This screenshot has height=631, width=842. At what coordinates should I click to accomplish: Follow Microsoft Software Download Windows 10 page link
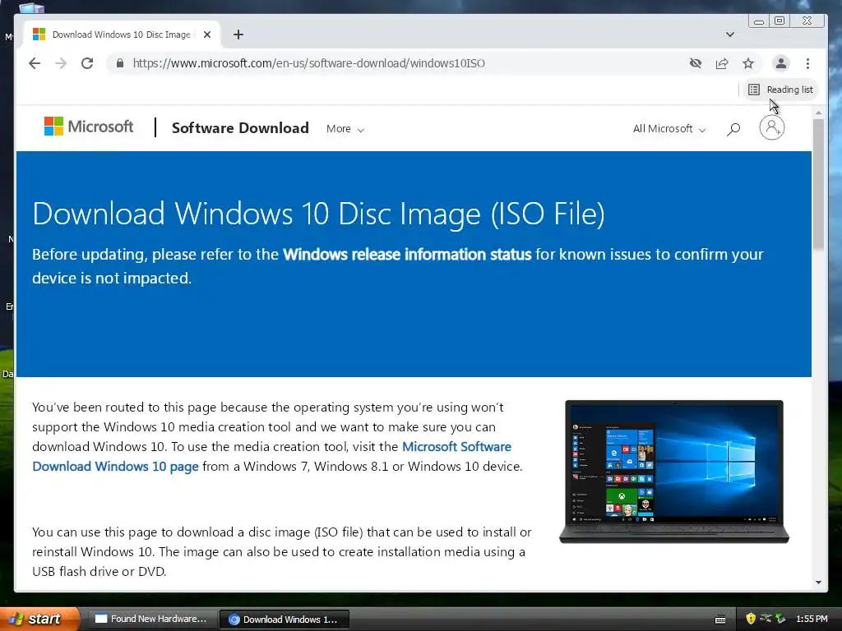[x=271, y=457]
